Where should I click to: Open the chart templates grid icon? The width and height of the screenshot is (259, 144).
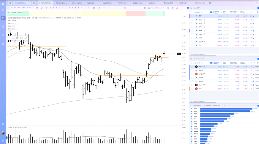[x=47, y=8]
